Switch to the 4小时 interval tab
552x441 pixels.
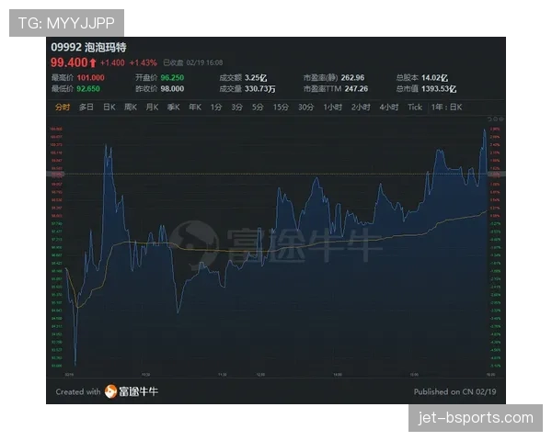pos(389,107)
